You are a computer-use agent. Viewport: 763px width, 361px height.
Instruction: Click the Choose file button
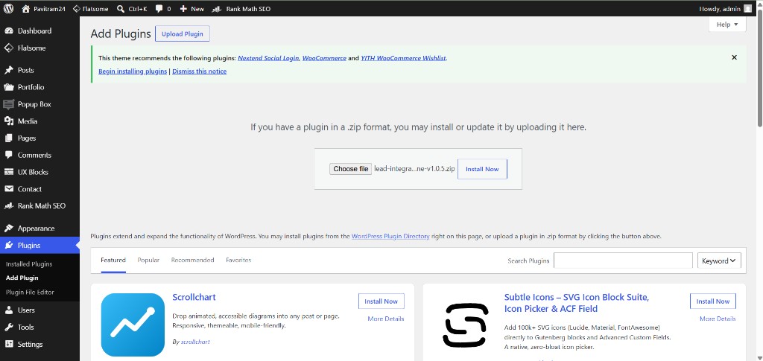pos(350,169)
